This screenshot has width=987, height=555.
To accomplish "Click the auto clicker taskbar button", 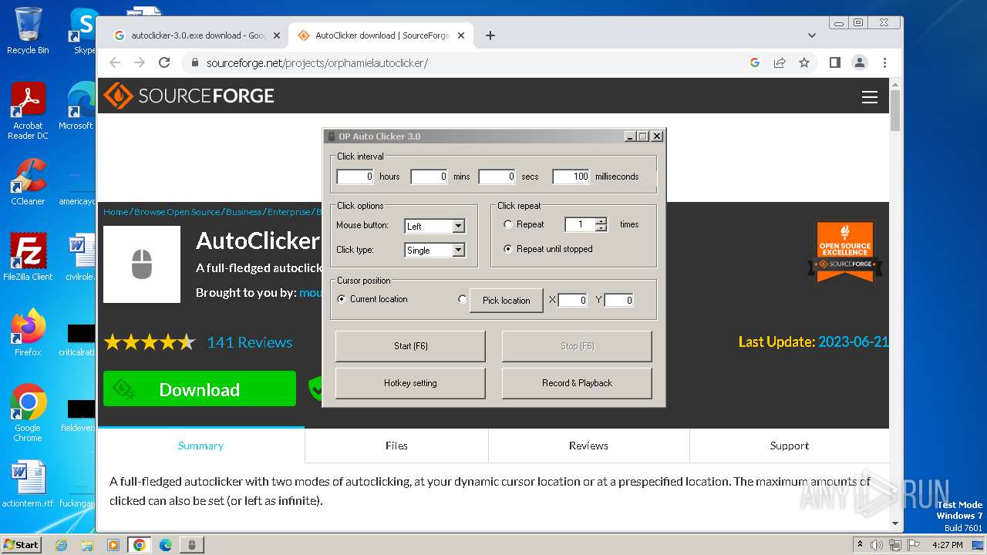I will (x=192, y=545).
